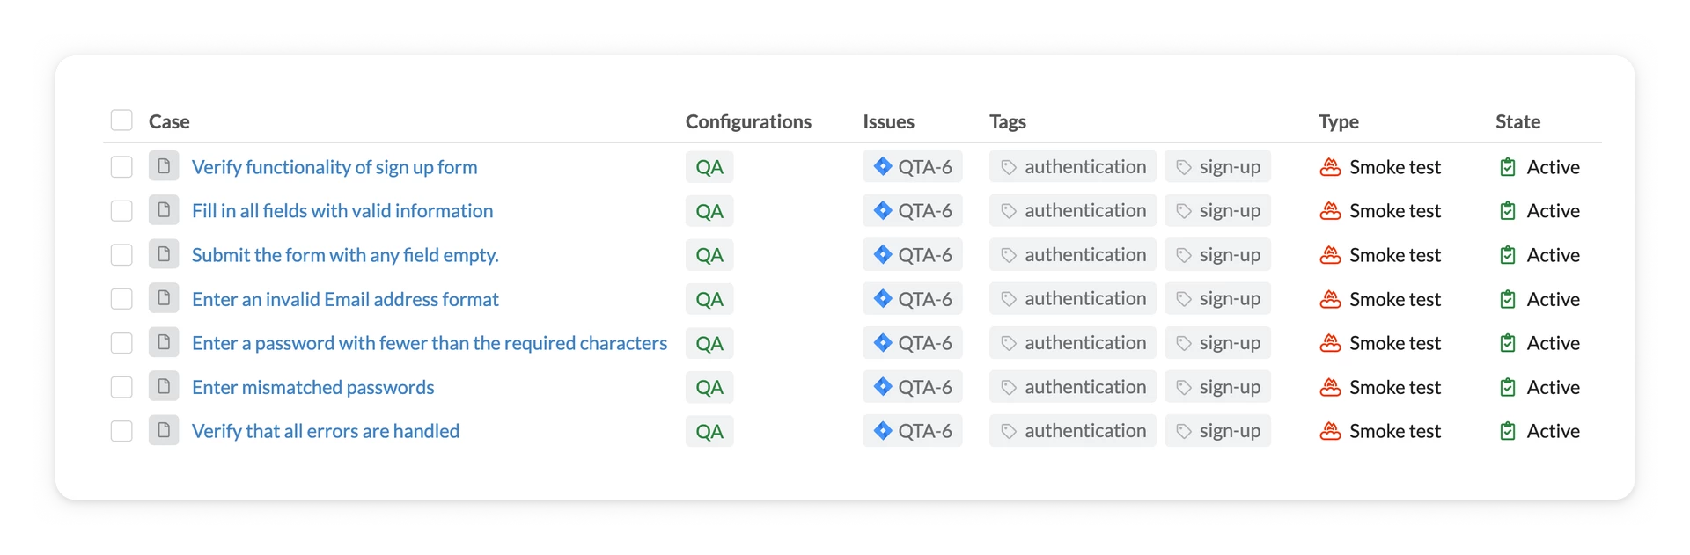The height and width of the screenshot is (555, 1690).
Task: Click the Active state icon in the last row
Action: pos(1508,431)
